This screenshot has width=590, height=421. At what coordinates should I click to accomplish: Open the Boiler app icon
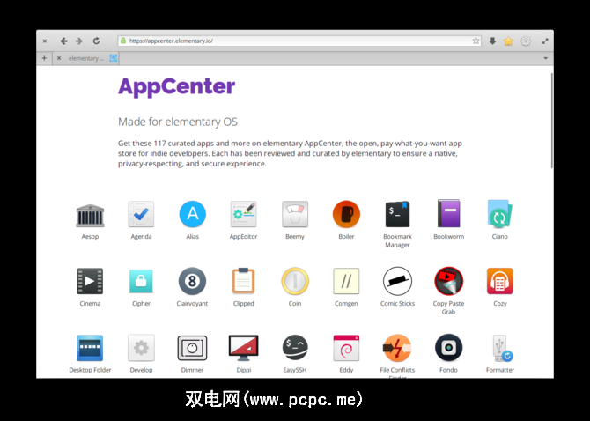click(346, 214)
